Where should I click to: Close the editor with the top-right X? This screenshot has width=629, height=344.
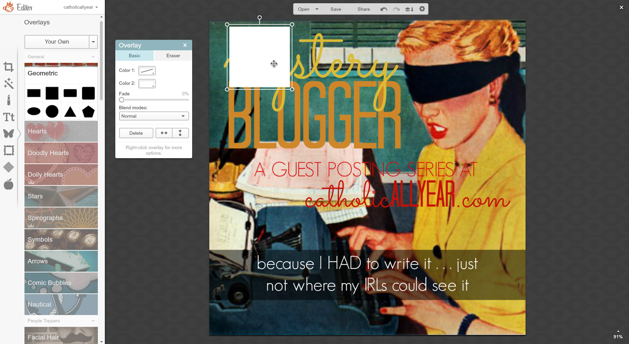622,7
